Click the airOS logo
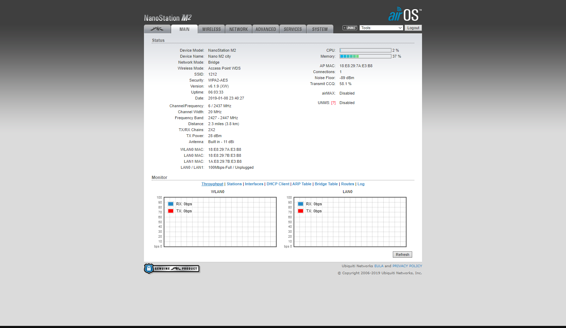566x328 pixels. pyautogui.click(x=405, y=14)
